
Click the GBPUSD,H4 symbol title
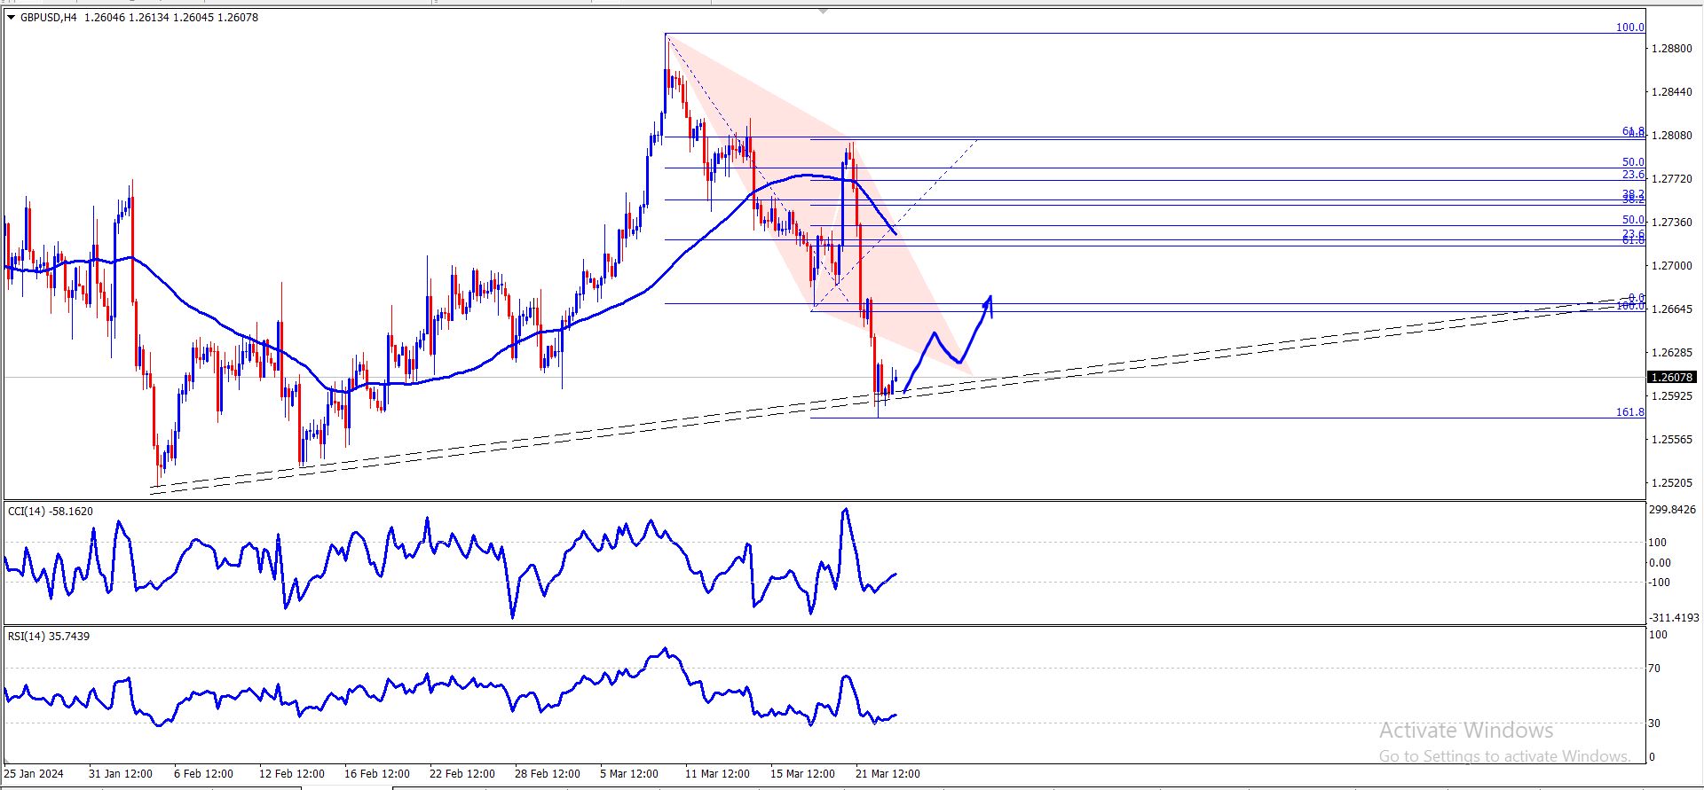tap(48, 17)
